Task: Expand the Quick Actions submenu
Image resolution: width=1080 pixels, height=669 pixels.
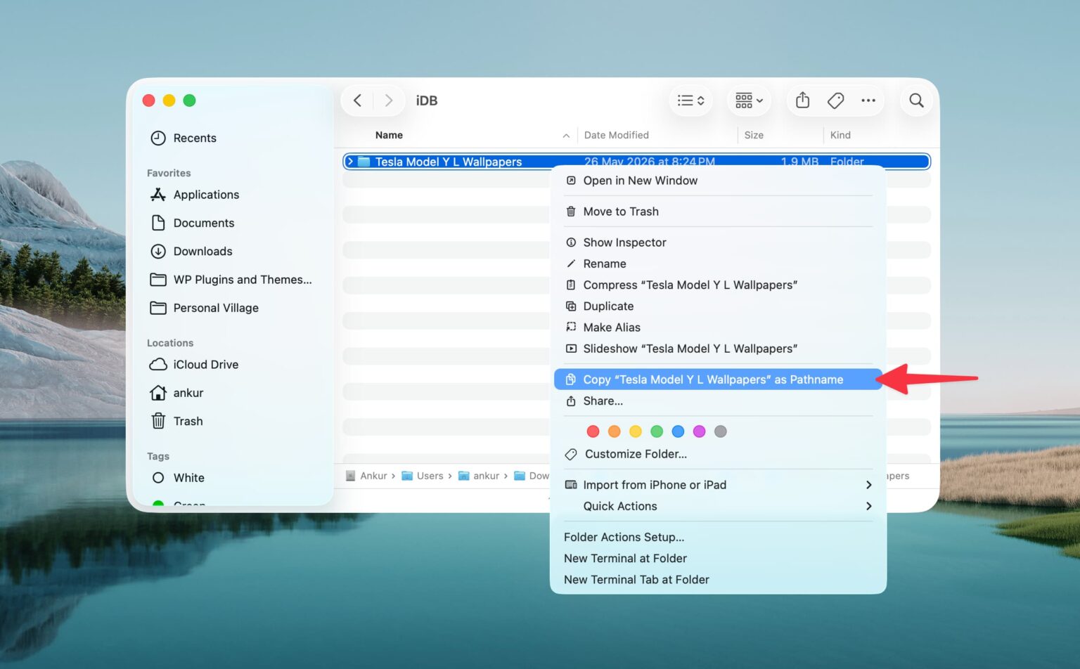Action: tap(717, 506)
